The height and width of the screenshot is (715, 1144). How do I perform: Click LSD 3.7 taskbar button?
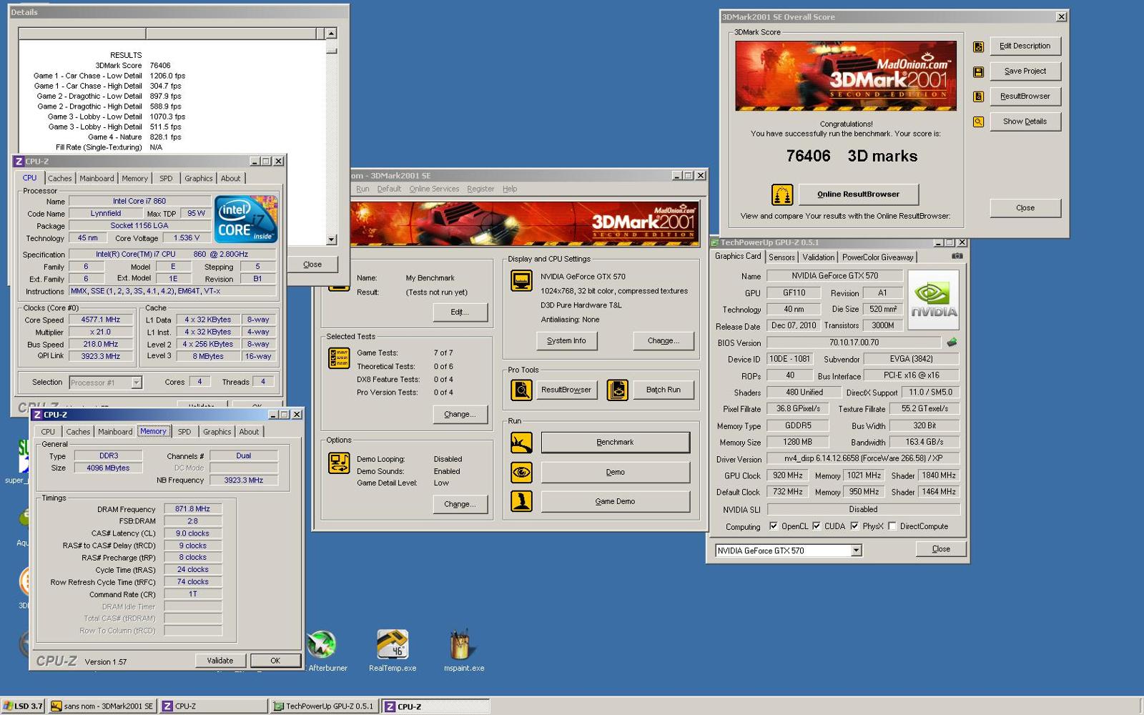click(x=23, y=706)
